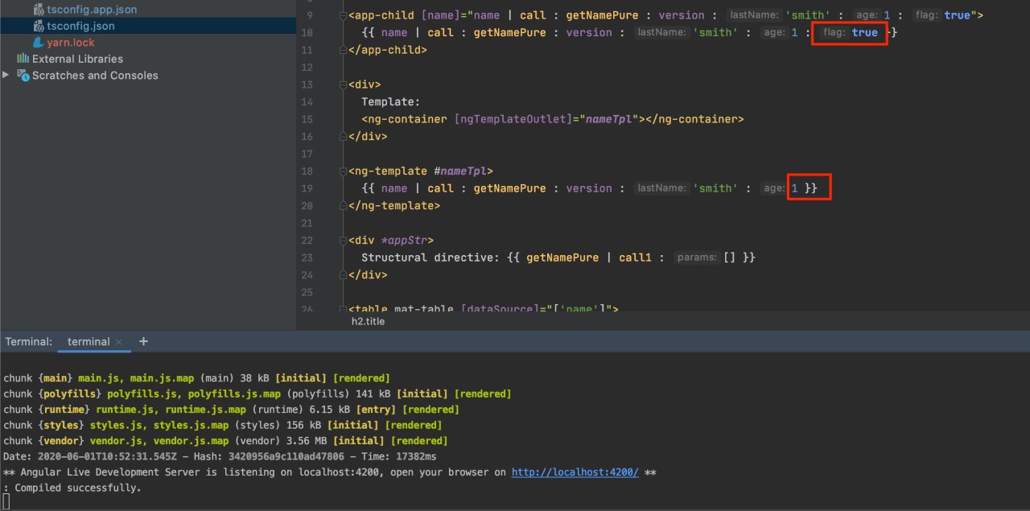1030x511 pixels.
Task: Expand the Scratches and Consoles node
Action: [x=6, y=75]
